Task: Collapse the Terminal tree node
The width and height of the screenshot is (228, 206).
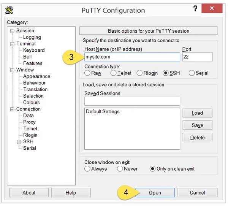Action: [12, 44]
